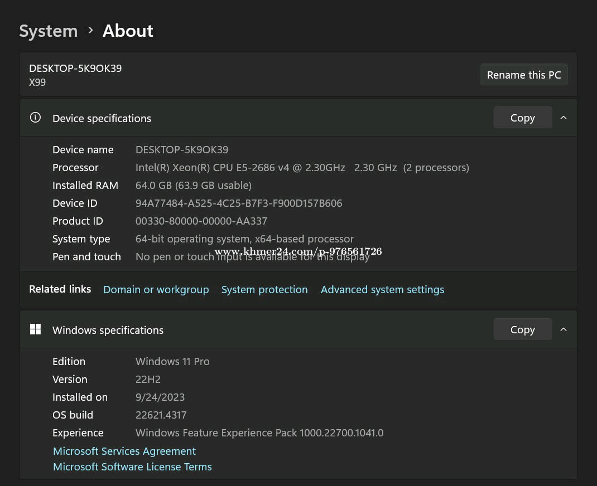The image size is (597, 486).
Task: Click the Version label
Action: point(70,380)
